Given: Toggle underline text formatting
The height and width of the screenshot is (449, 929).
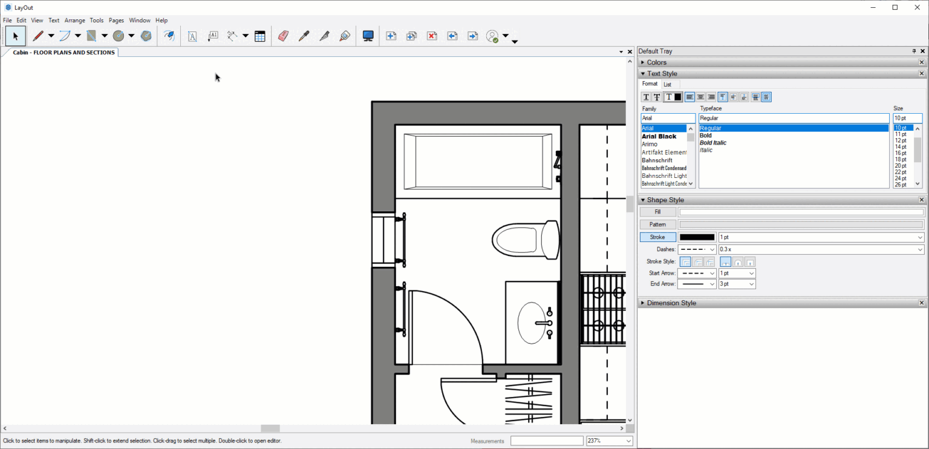Looking at the screenshot, I should pyautogui.click(x=645, y=97).
